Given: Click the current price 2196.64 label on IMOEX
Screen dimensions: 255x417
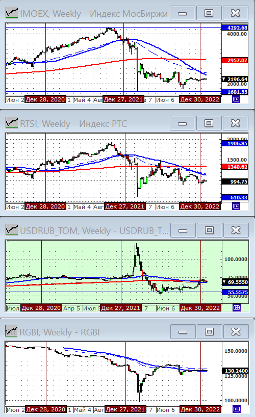Looking at the screenshot, I should click(x=235, y=79).
